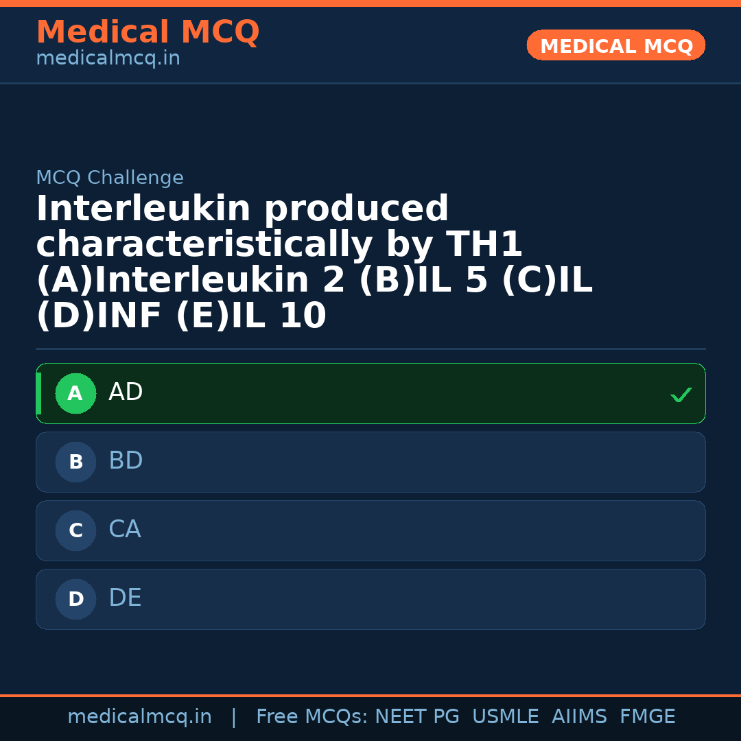Click the Medical MCQ header logo
Image resolution: width=741 pixels, height=741 pixels.
(x=148, y=32)
